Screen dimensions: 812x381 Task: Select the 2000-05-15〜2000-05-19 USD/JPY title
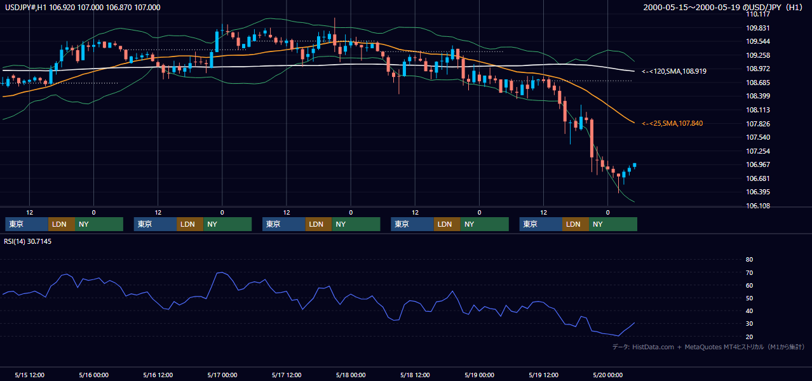tap(724, 8)
